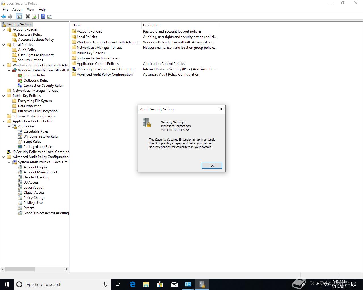363x290 pixels.
Task: Select User Rights Assignment in tree
Action: (36, 55)
